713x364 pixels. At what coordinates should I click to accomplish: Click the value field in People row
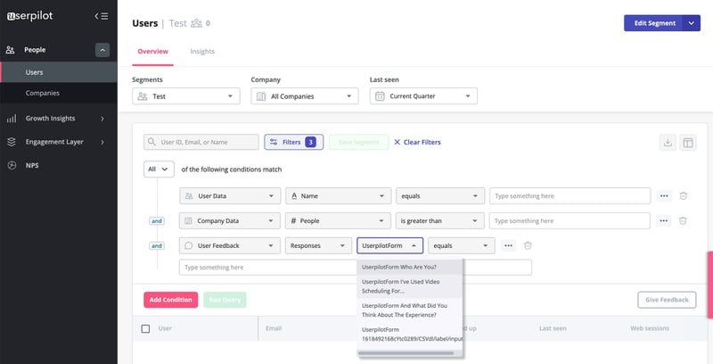[570, 221]
